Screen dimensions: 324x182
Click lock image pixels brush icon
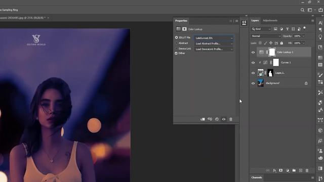coord(265,43)
